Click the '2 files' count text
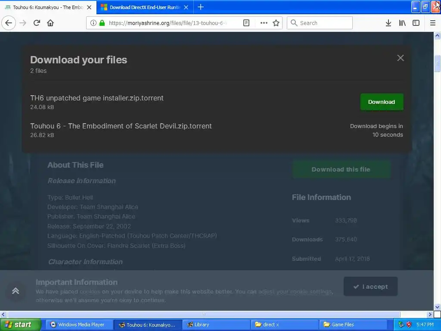The image size is (441, 331). [38, 71]
